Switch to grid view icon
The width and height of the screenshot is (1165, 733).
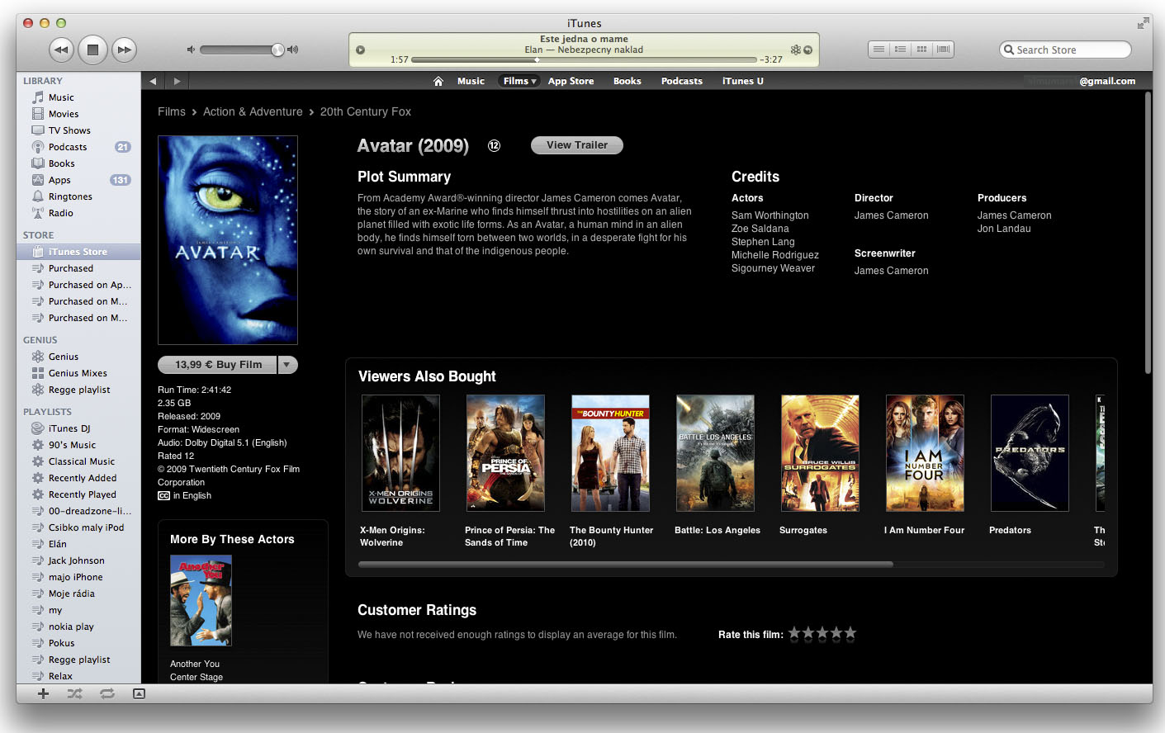(x=922, y=50)
